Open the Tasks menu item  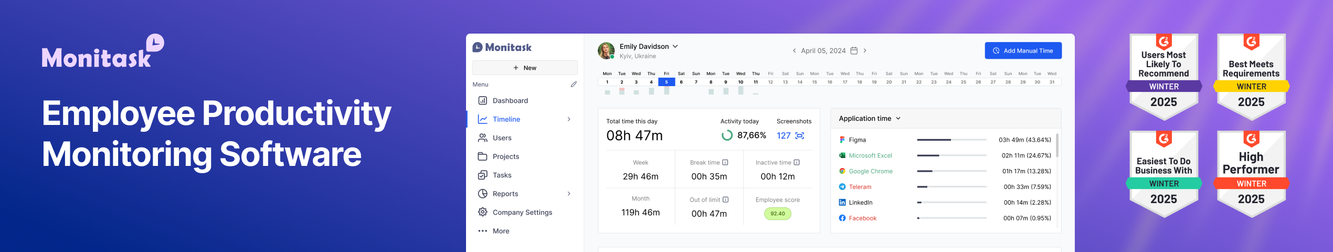point(525,175)
